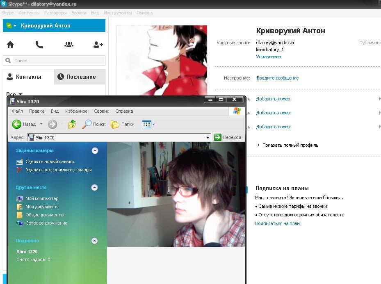Image resolution: width=381 pixels, height=284 pixels.
Task: Open the Назад history dropdown arrow
Action: pos(41,124)
